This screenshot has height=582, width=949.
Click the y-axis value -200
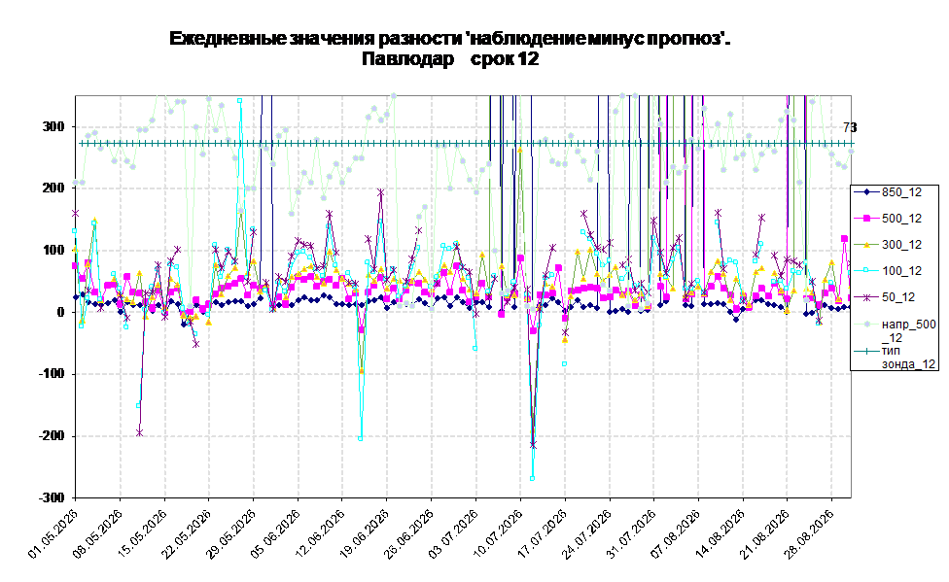[x=52, y=435]
